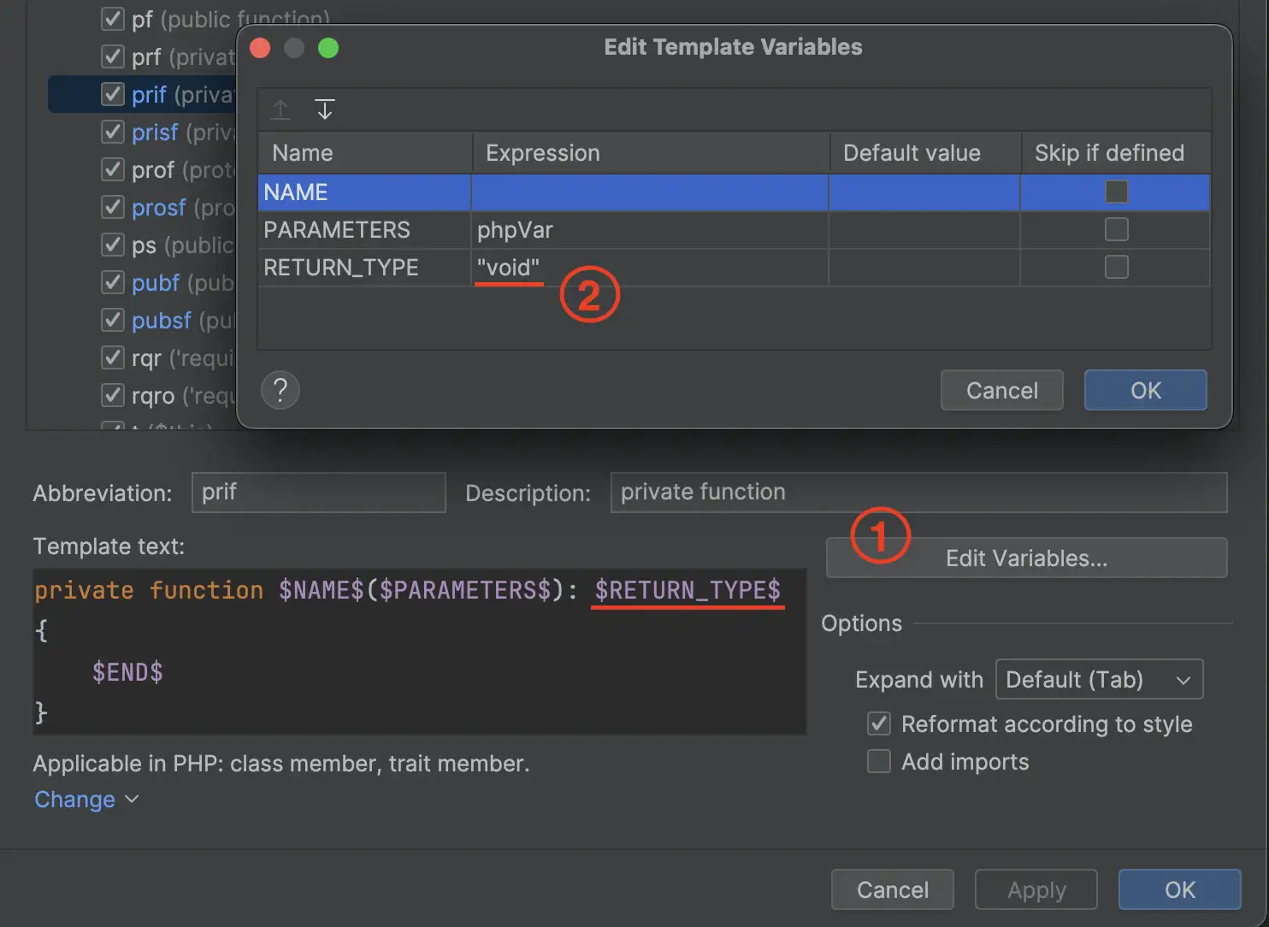The width and height of the screenshot is (1269, 927).
Task: Close the Edit Template Variables dialog window
Action: 260,48
